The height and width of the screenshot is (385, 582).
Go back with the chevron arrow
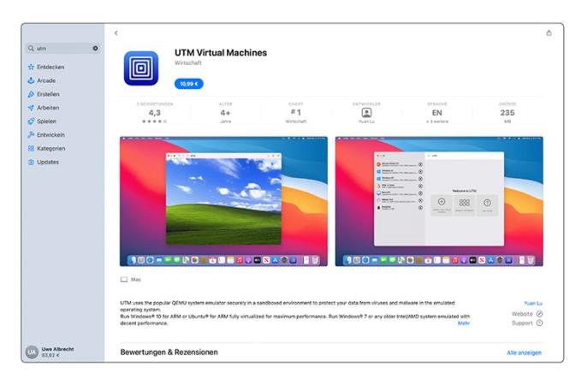click(116, 33)
